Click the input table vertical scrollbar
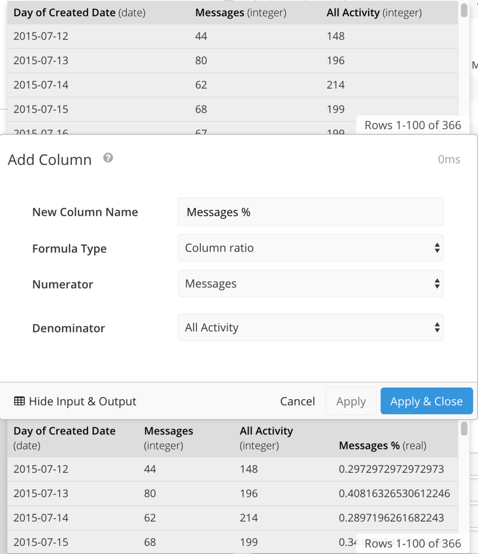Viewport: 478px width, 554px height. pos(464,10)
